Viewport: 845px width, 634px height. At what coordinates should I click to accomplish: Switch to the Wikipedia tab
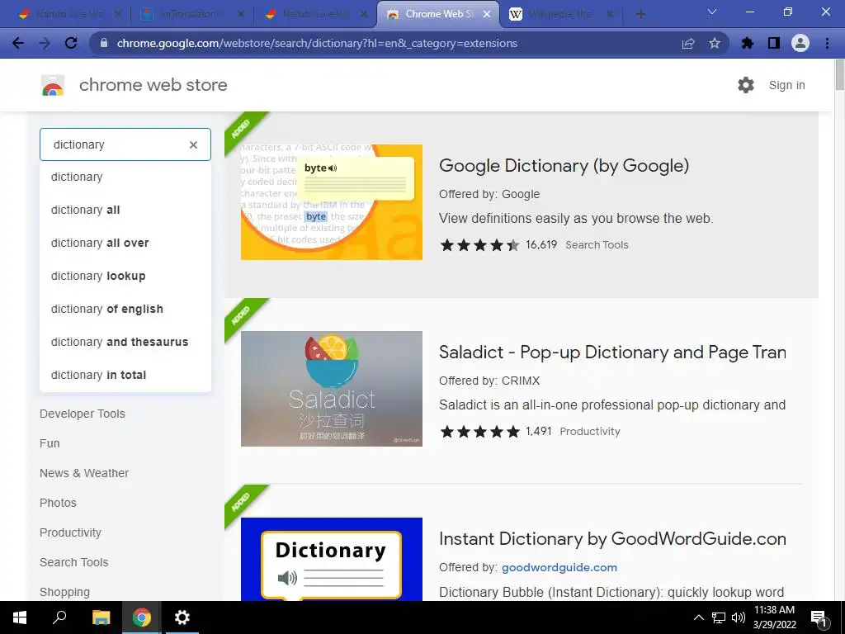[560, 14]
